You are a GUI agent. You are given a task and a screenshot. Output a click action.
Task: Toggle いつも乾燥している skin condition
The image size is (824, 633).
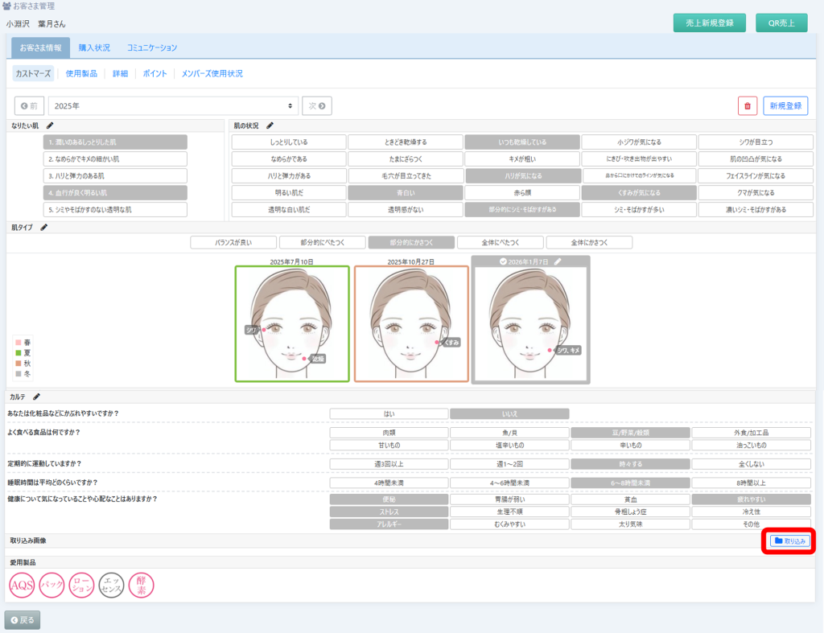[x=522, y=142]
